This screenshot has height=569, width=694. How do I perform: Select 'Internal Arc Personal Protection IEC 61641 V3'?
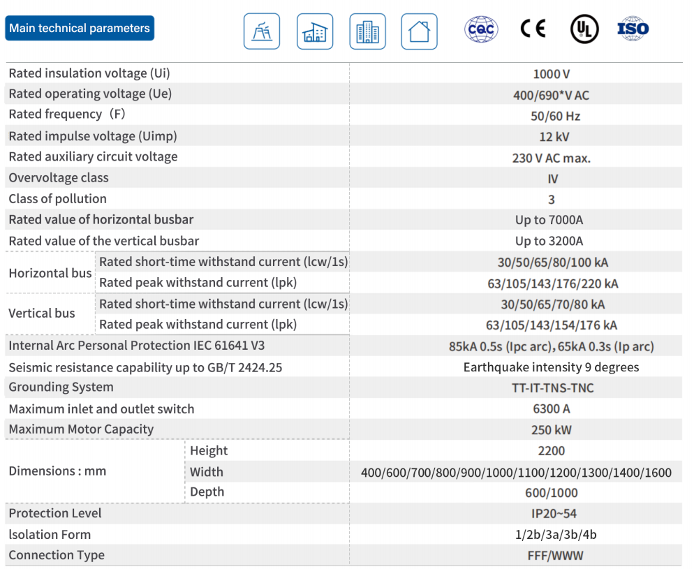tap(137, 345)
